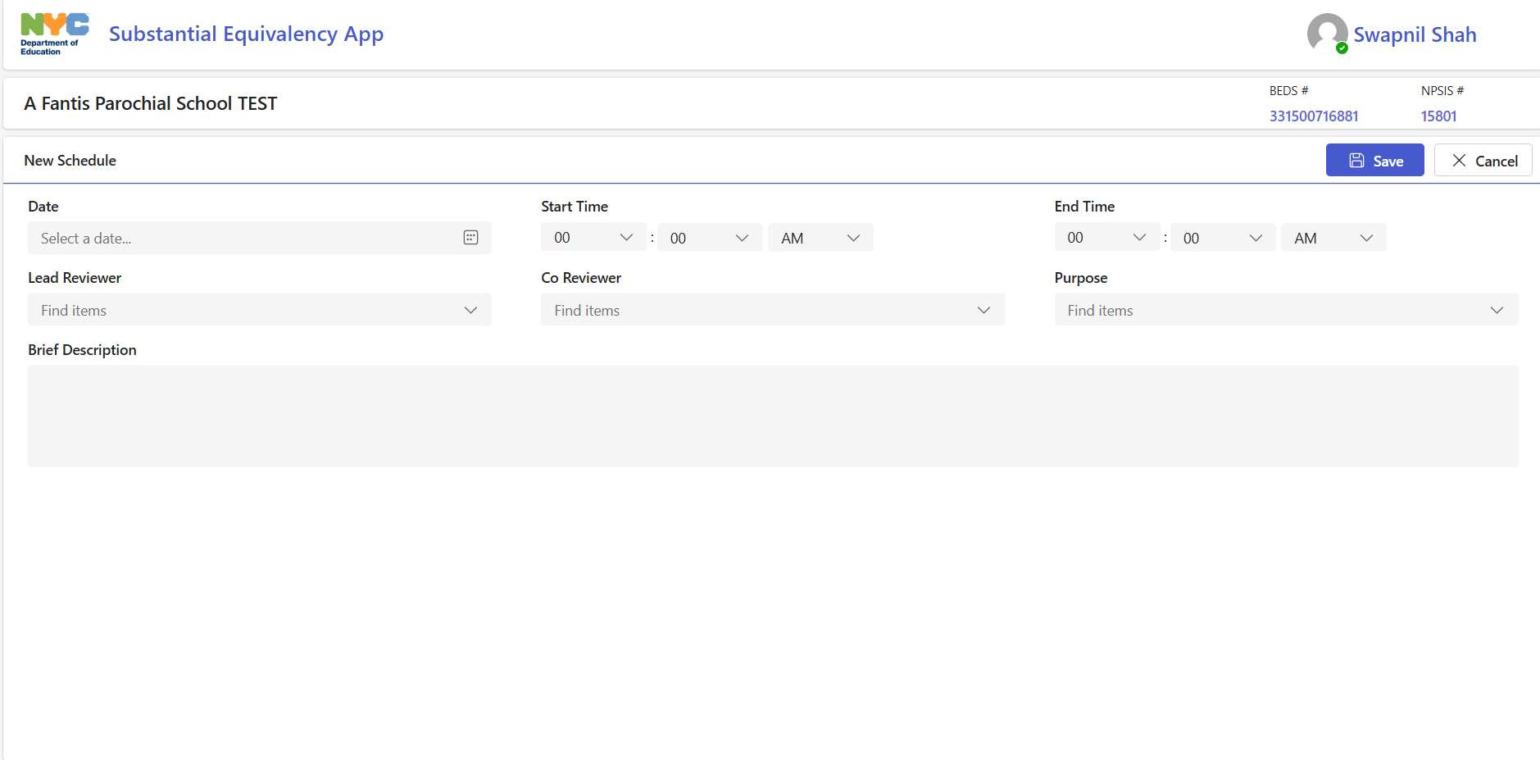1540x760 pixels.
Task: Expand the Purpose dropdown
Action: [x=1285, y=310]
